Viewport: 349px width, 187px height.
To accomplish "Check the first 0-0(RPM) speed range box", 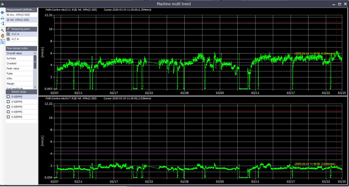I will tap(8, 97).
